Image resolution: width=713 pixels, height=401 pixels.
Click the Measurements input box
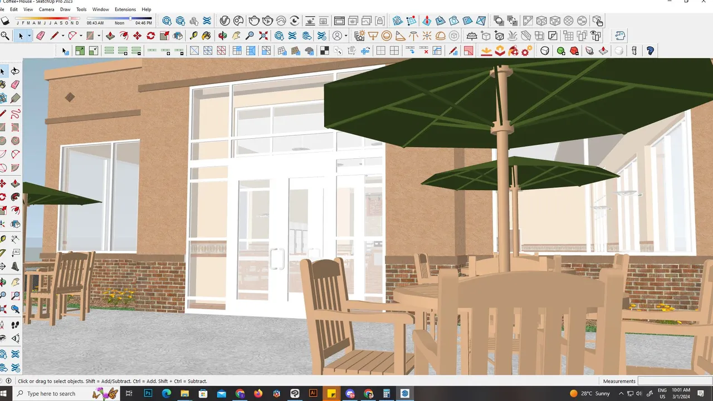(x=675, y=381)
